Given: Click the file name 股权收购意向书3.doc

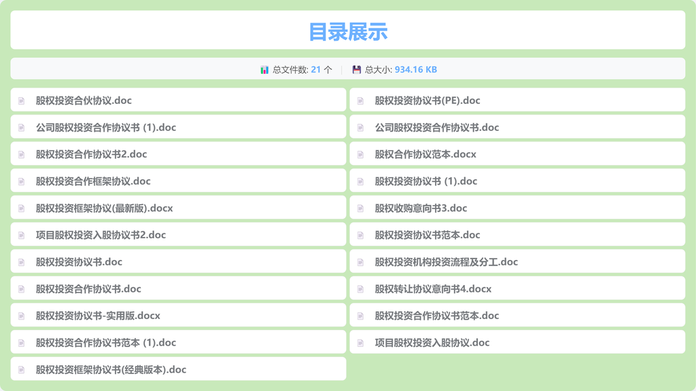Looking at the screenshot, I should pos(421,208).
